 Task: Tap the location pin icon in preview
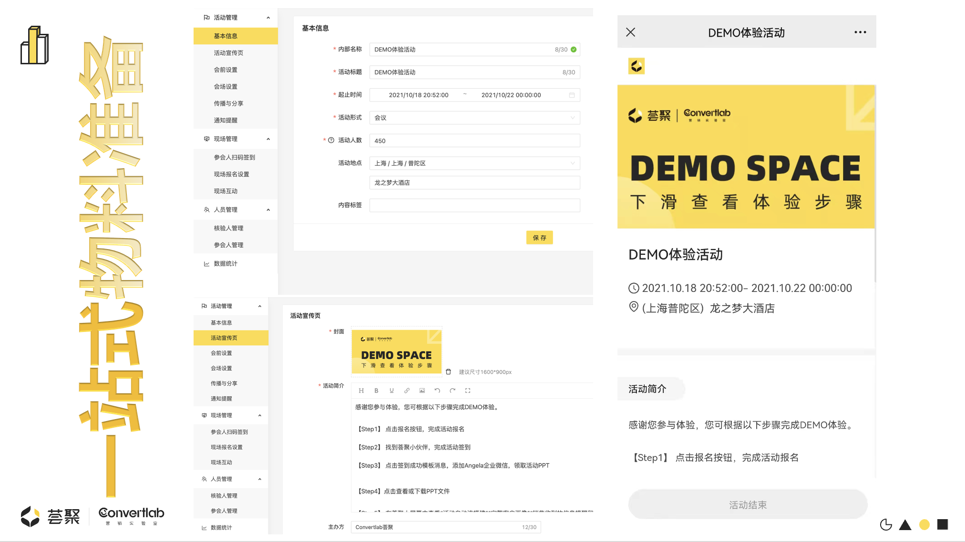pyautogui.click(x=634, y=307)
